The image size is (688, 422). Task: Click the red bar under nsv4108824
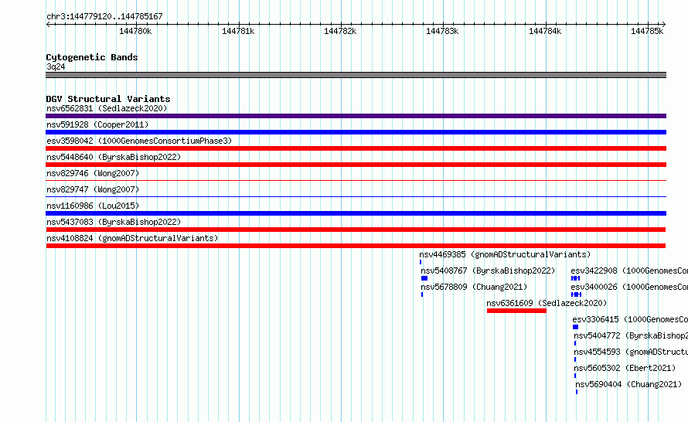(x=356, y=246)
